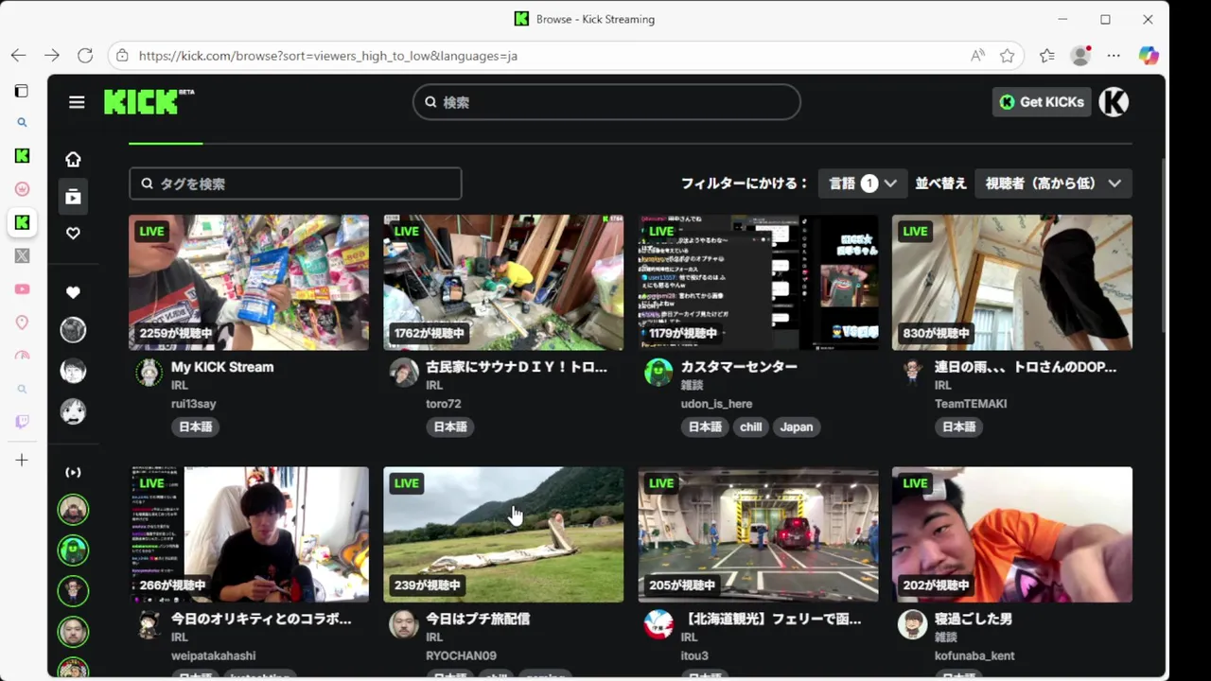Go back with browser back arrow
The width and height of the screenshot is (1211, 681).
19,56
